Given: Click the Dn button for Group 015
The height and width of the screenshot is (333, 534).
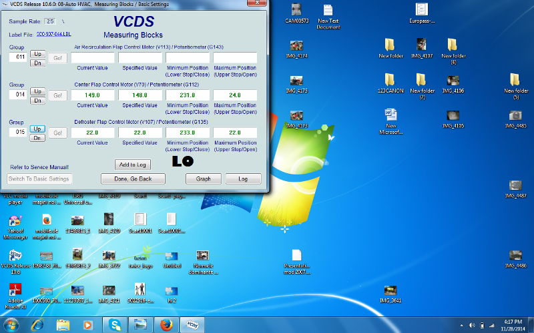Looking at the screenshot, I should pyautogui.click(x=37, y=138).
